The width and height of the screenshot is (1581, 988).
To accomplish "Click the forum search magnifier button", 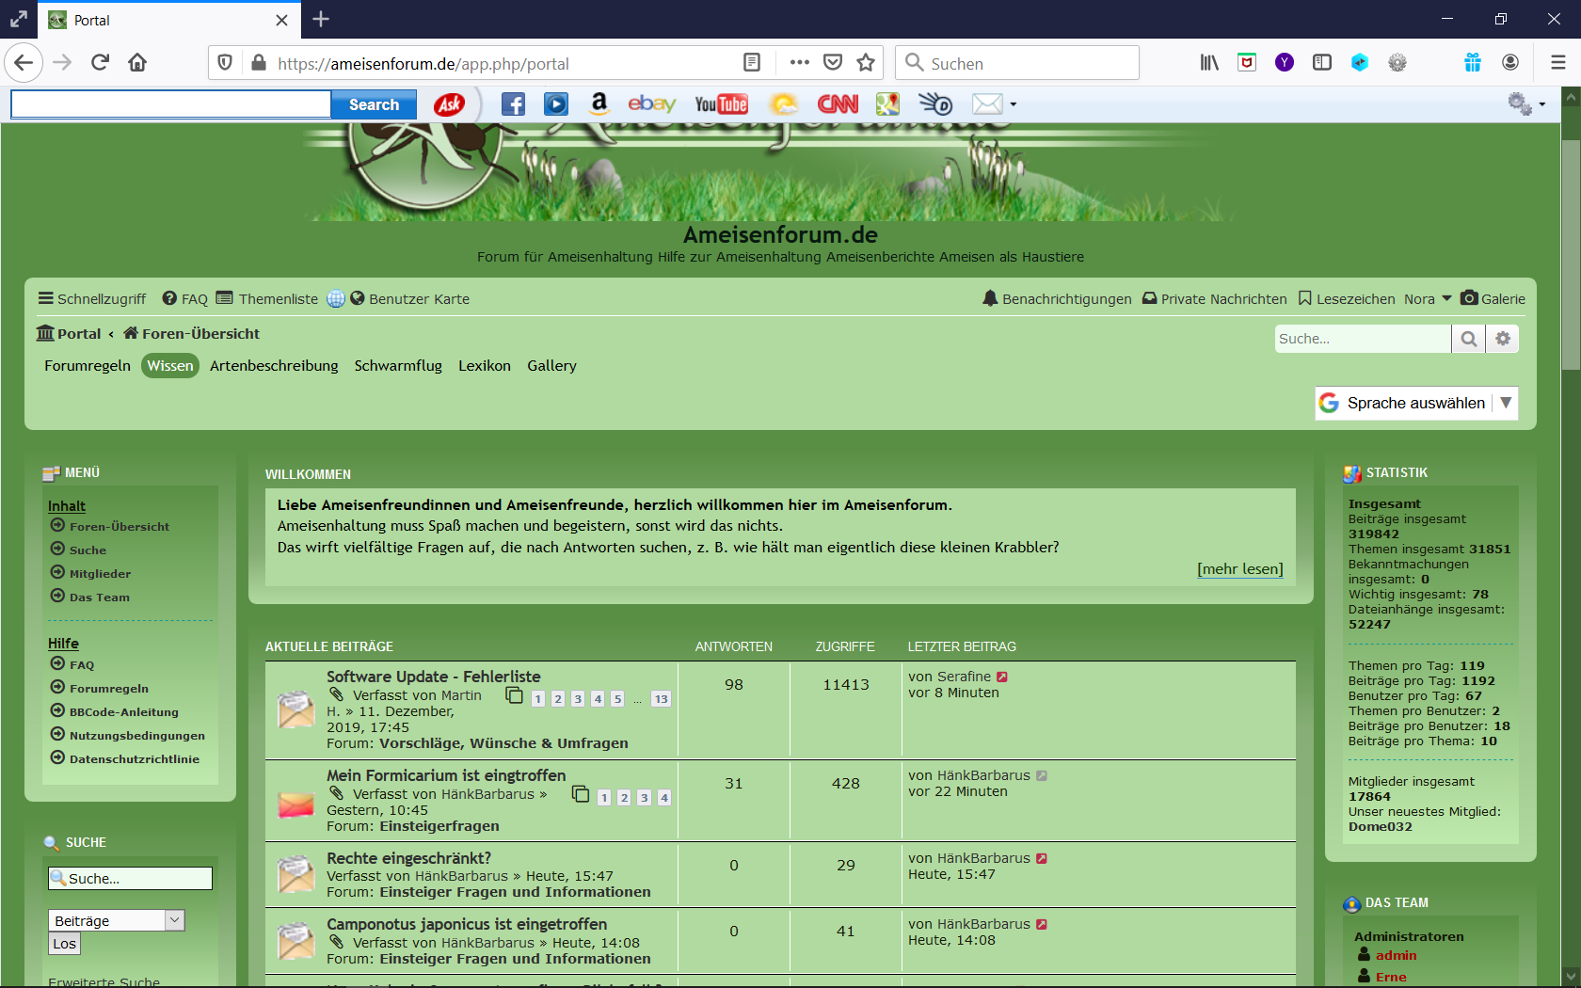I will point(1468,339).
